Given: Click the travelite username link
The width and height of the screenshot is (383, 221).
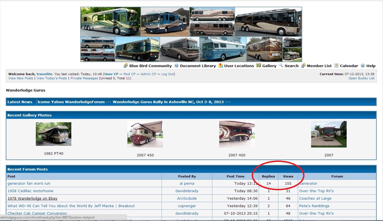Looking at the screenshot, I should pyautogui.click(x=44, y=74).
